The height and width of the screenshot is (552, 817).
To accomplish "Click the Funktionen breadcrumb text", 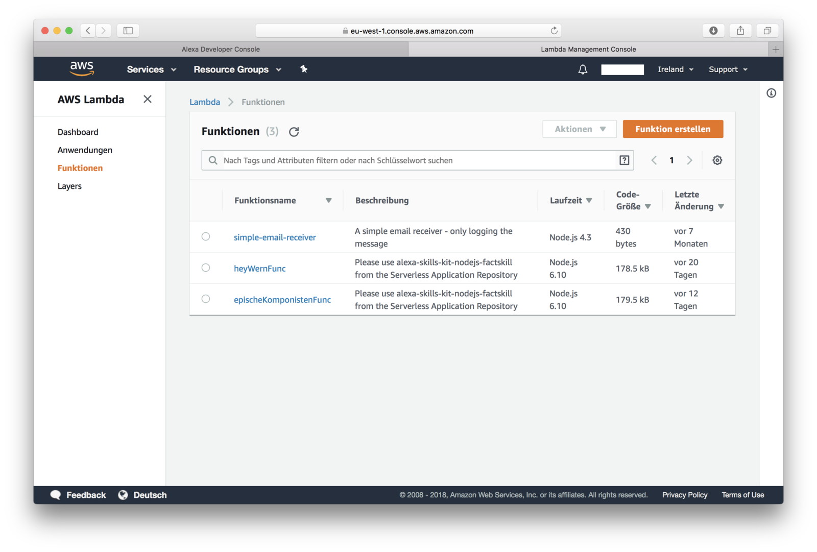I will click(263, 102).
